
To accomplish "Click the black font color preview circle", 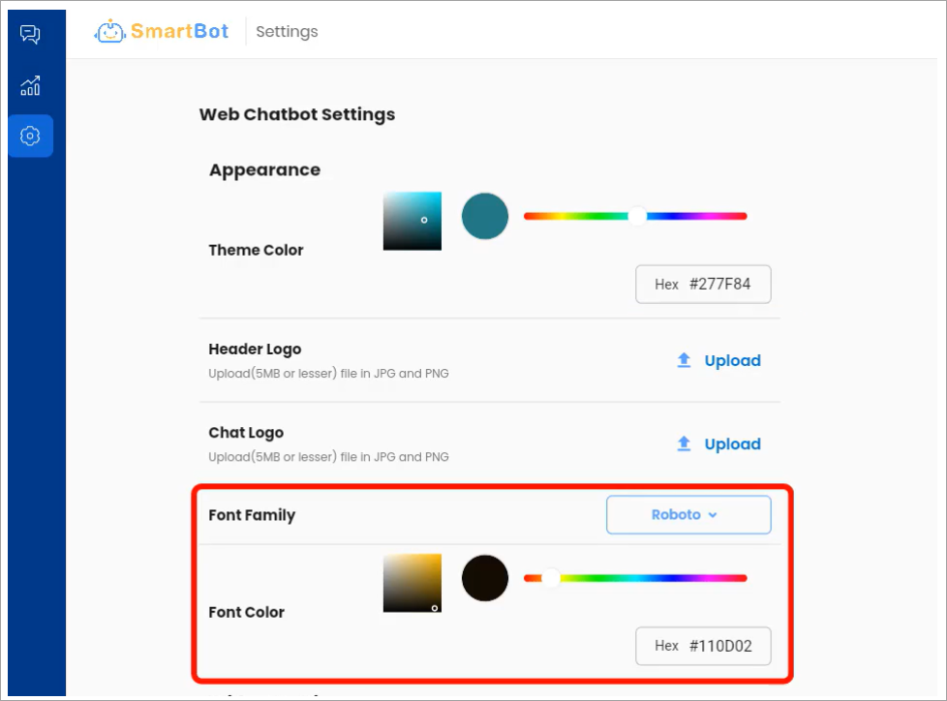I will coord(485,578).
